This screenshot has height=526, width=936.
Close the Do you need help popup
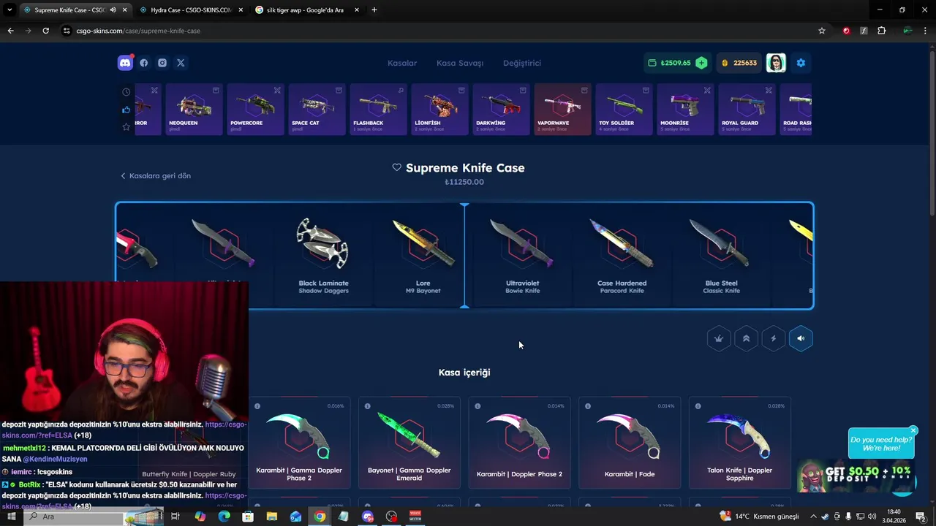(x=913, y=430)
